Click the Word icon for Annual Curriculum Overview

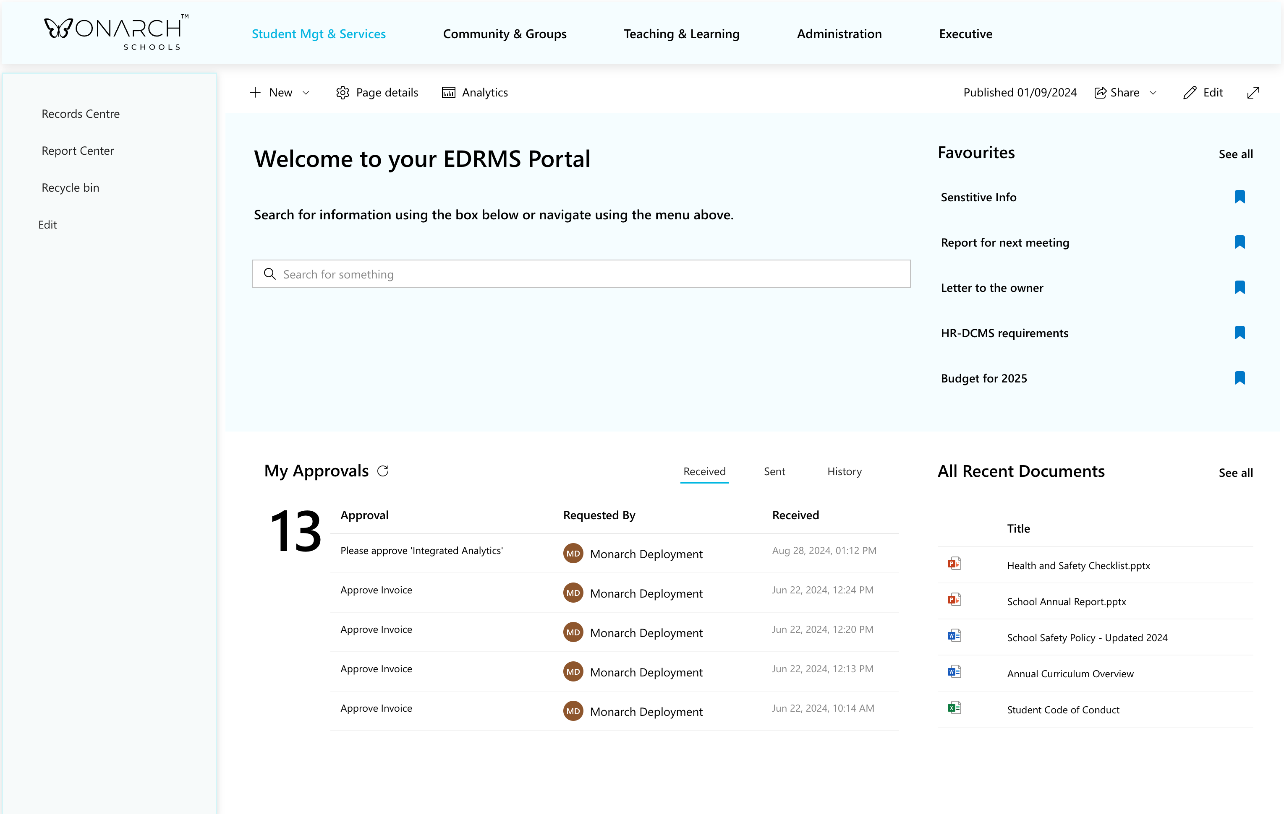pos(954,672)
